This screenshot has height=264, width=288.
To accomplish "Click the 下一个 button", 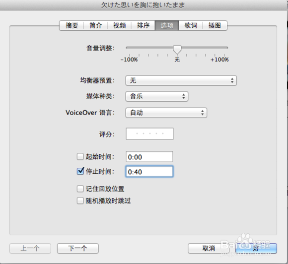I will [78, 249].
